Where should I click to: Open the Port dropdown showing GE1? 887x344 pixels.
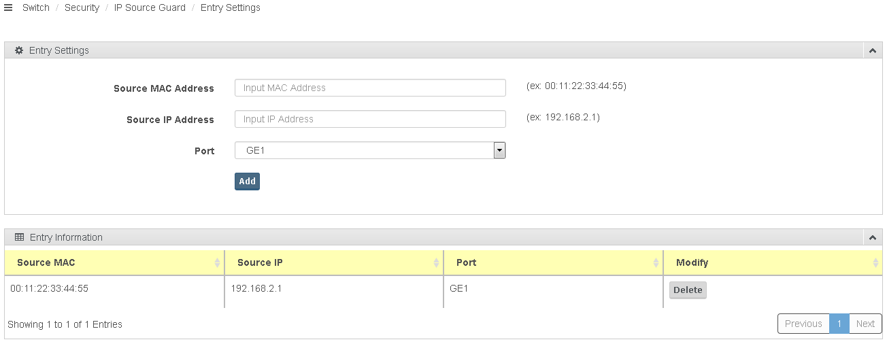[x=370, y=150]
